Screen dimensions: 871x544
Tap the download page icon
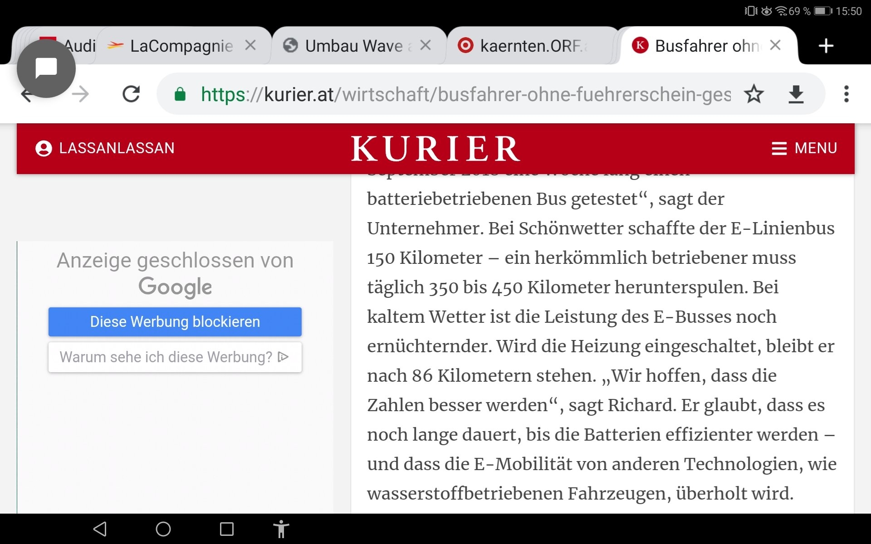pos(796,94)
